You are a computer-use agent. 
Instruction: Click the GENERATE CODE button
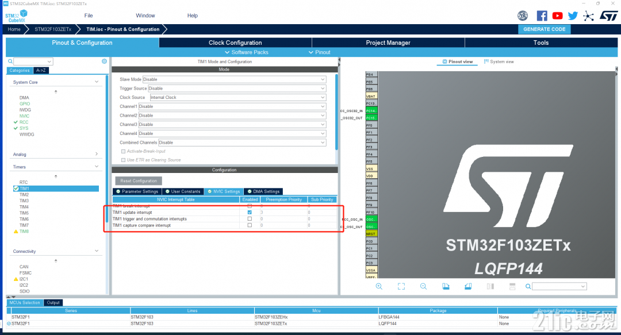tap(544, 29)
